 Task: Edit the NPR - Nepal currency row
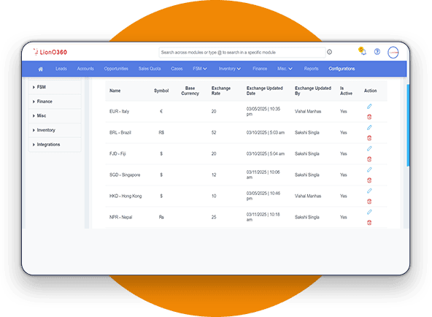pyautogui.click(x=369, y=213)
